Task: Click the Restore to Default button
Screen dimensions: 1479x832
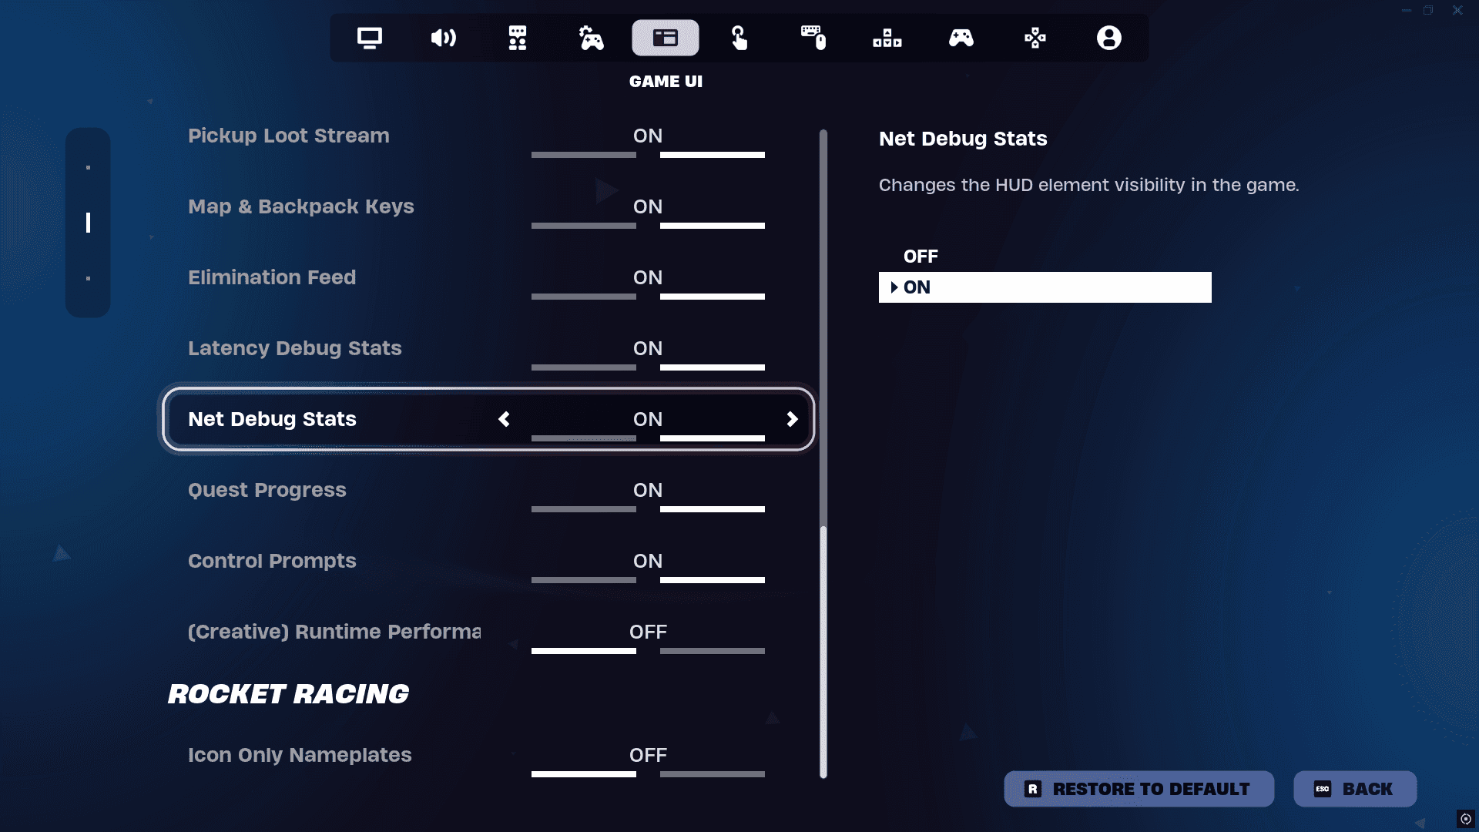Action: pyautogui.click(x=1138, y=788)
